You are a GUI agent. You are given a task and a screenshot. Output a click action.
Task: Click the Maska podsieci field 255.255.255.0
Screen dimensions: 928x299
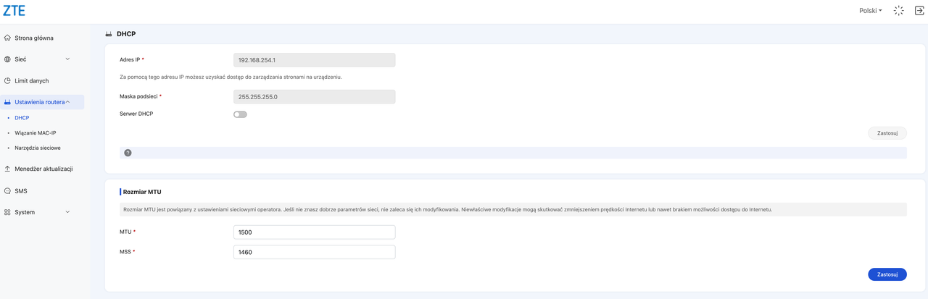pos(315,96)
